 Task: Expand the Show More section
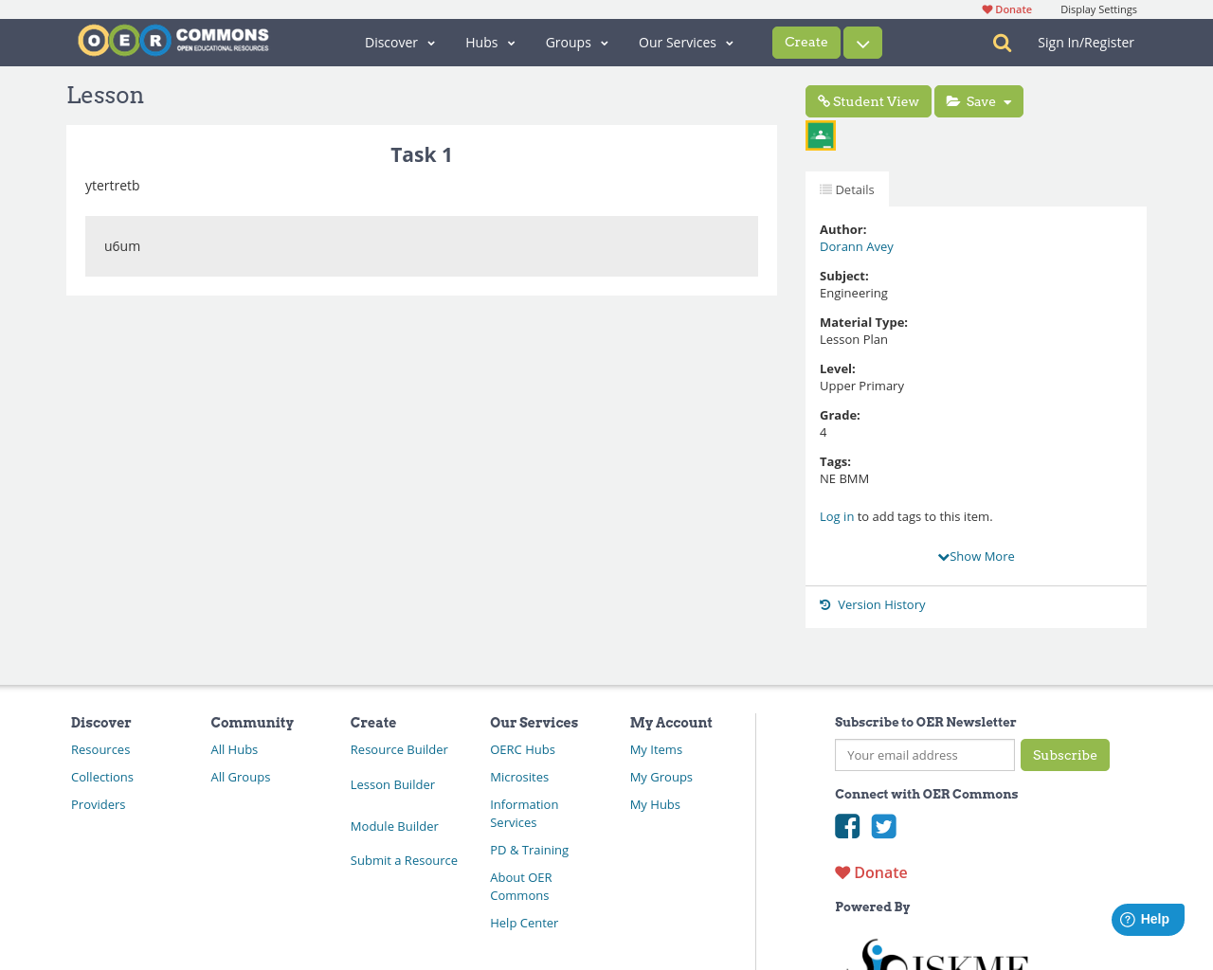coord(975,555)
